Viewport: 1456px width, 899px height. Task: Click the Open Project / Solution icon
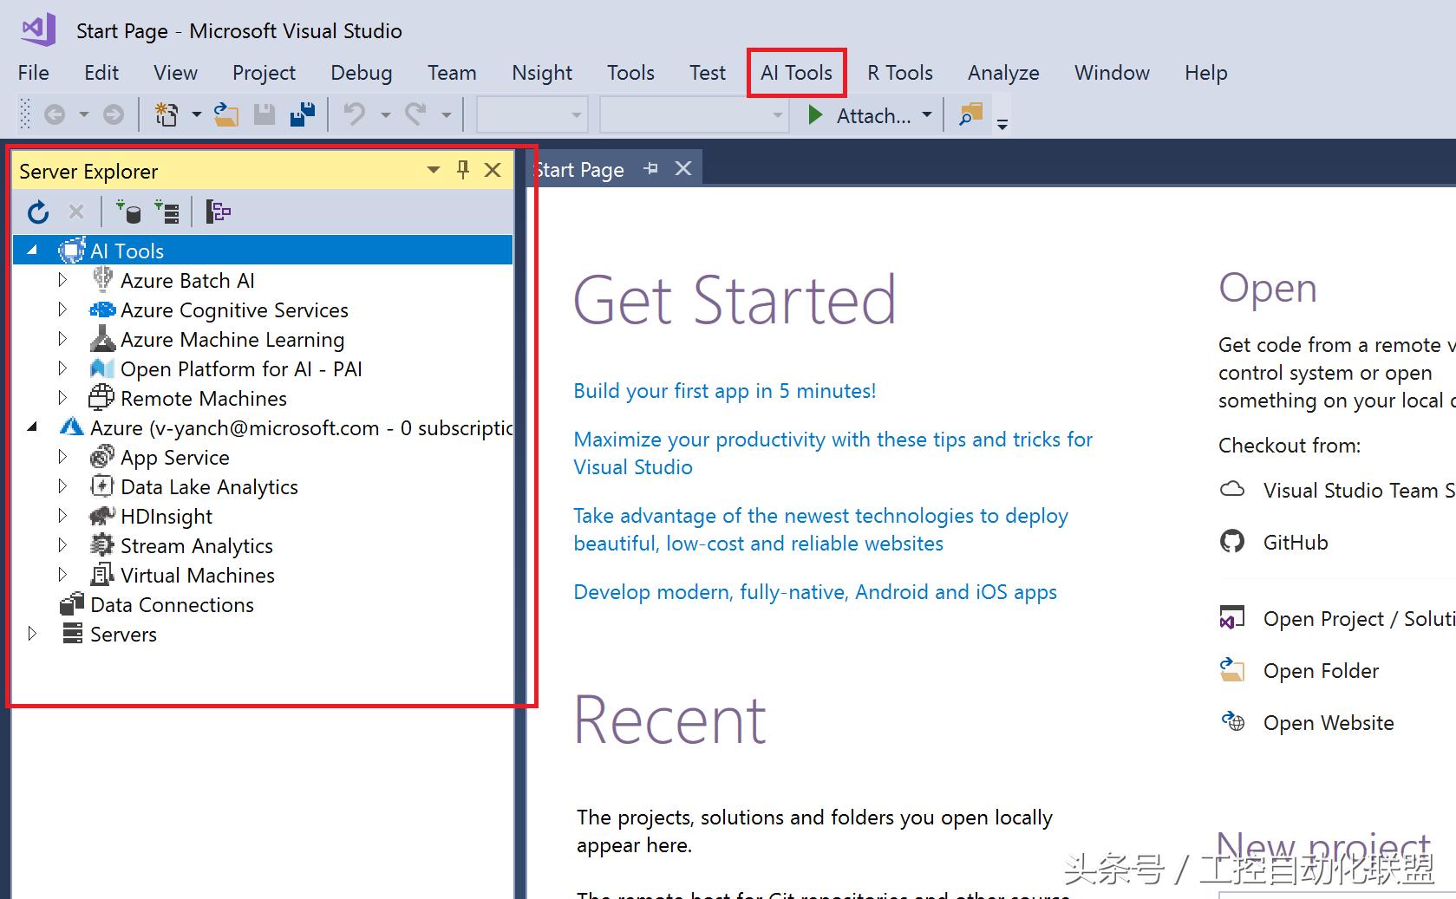(1232, 618)
